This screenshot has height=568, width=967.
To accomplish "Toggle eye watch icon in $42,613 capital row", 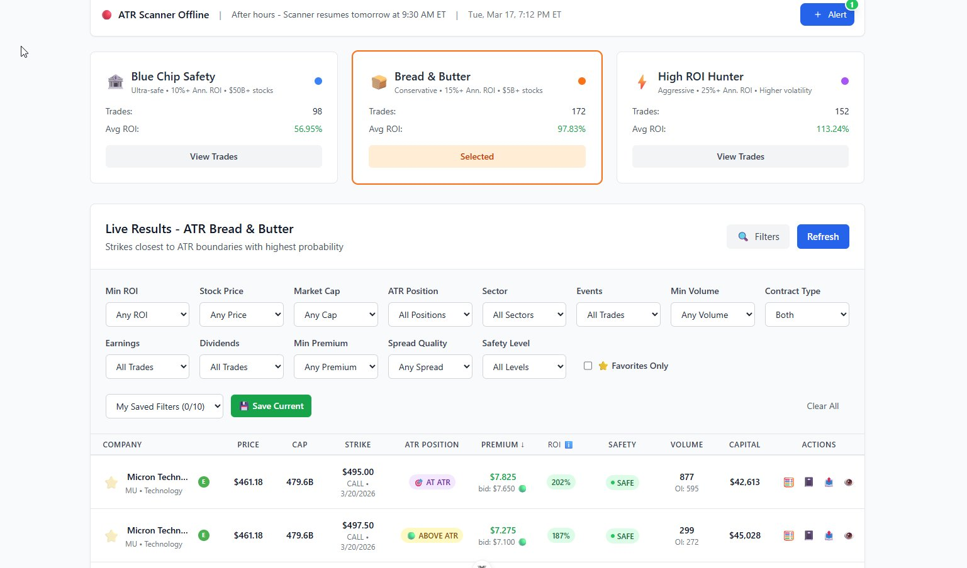I will (849, 482).
